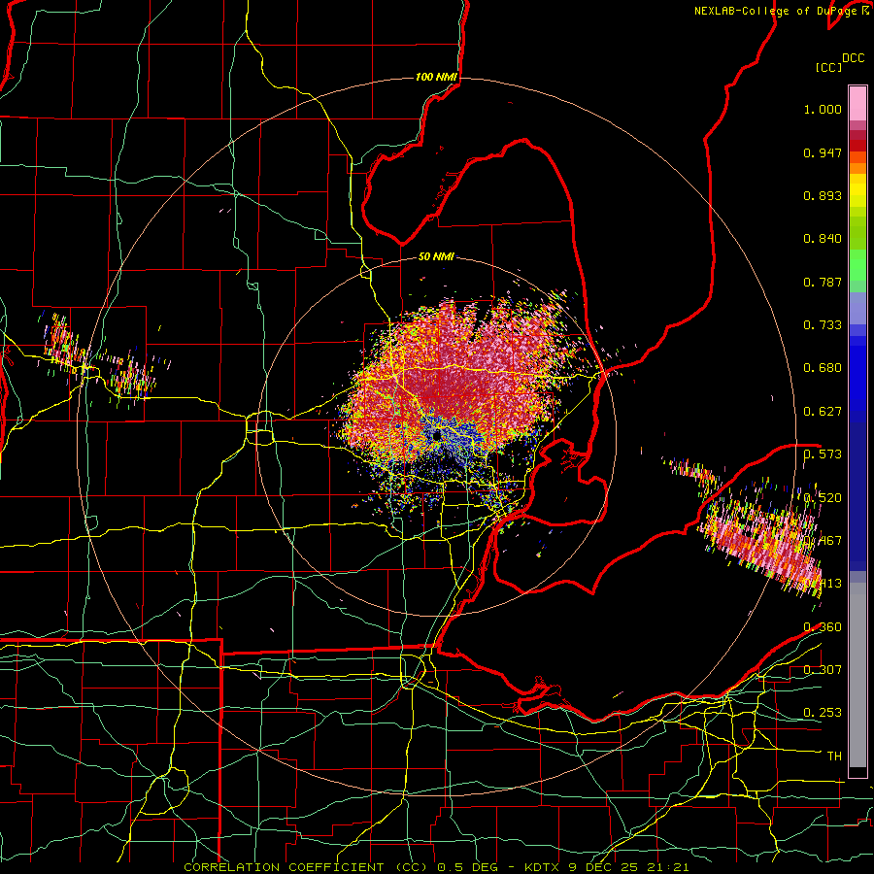Pick the green segment of the color bar

857,265
